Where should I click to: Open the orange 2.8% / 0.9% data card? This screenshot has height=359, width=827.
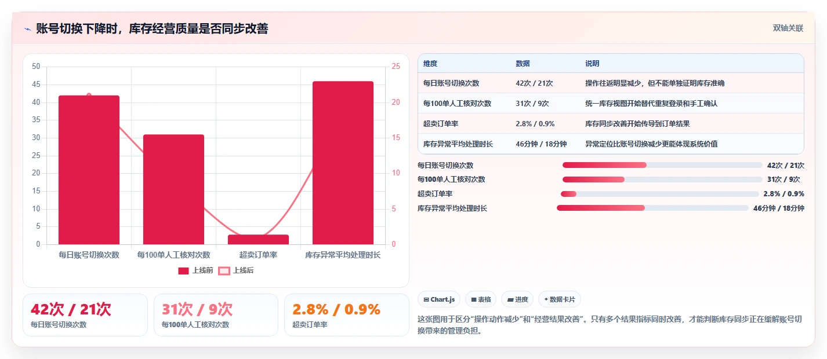click(347, 315)
